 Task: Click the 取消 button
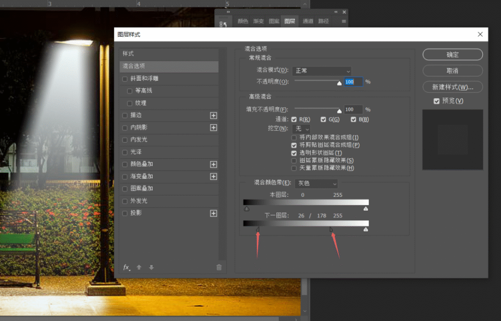[x=453, y=71]
